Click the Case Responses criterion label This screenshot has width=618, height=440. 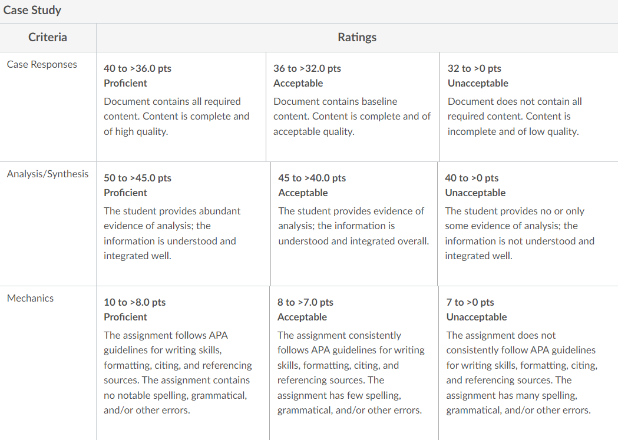click(x=42, y=64)
